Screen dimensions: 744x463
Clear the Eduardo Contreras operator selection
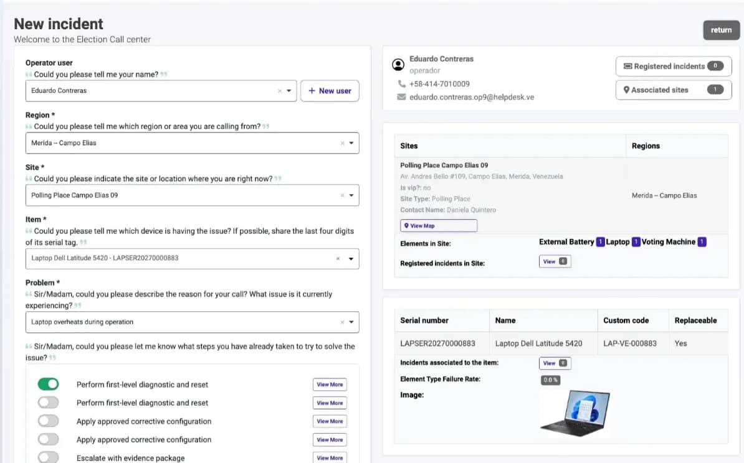[x=280, y=91]
